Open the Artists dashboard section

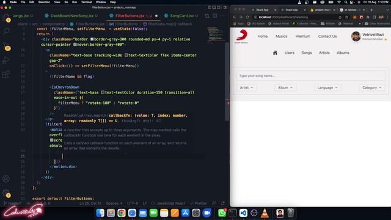click(x=324, y=53)
